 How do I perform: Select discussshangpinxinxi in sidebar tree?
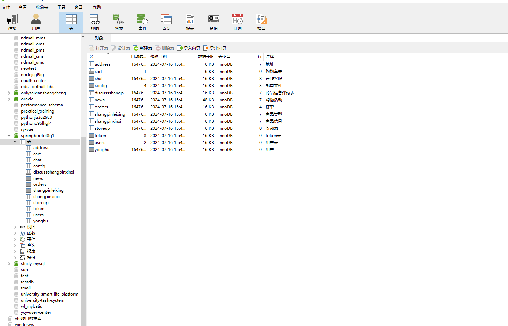point(54,172)
